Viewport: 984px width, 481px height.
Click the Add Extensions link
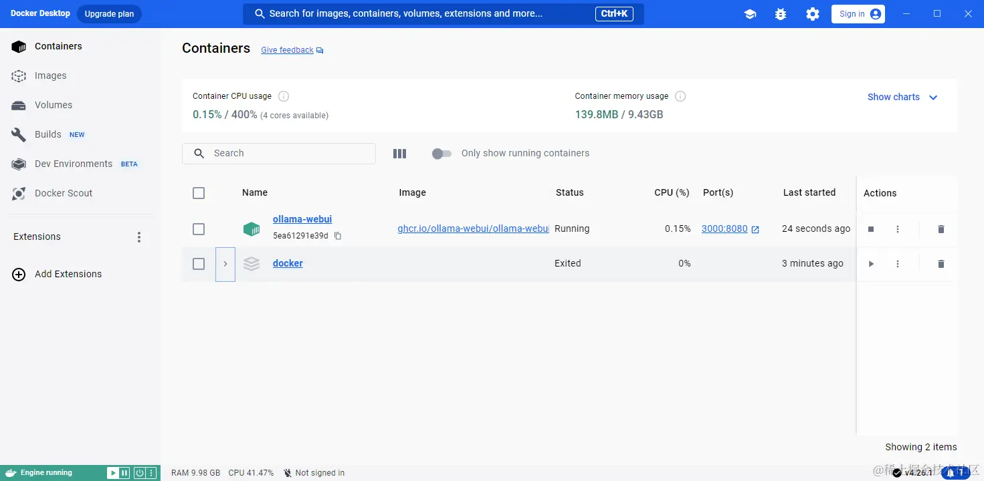[x=68, y=274]
